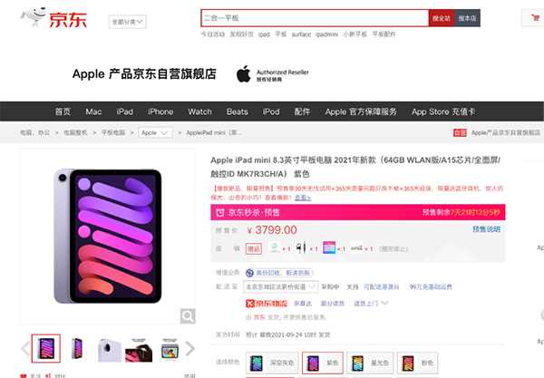Select the 星光色 color option
Viewport: 544px width, 378px height.
coord(370,363)
